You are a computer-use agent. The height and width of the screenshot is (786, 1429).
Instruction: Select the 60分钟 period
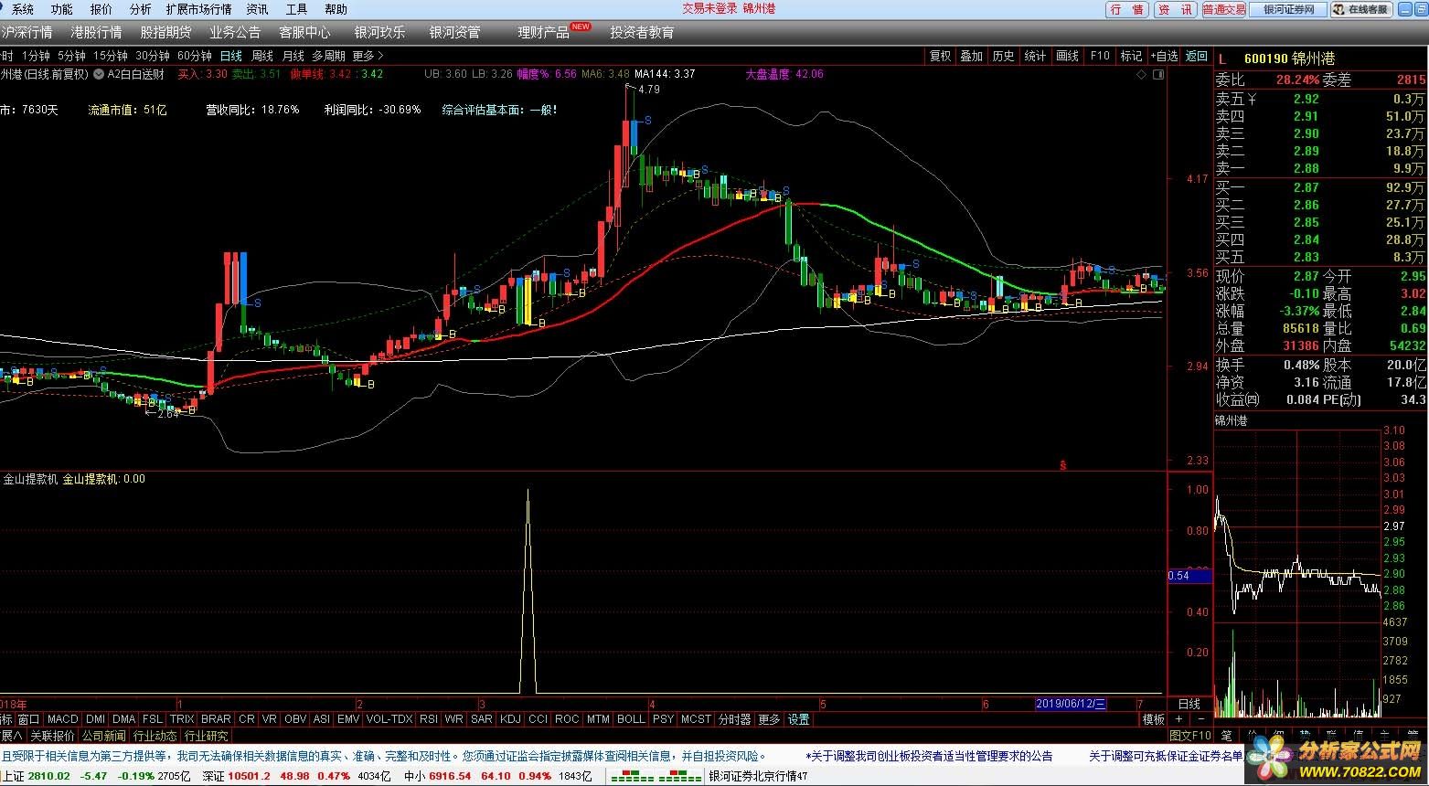coord(195,56)
